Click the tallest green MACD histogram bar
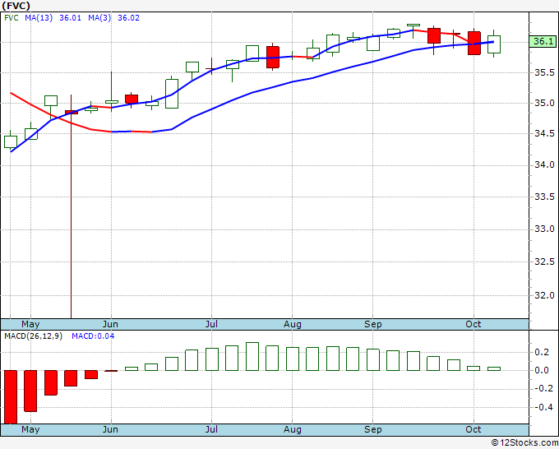Image resolution: width=559 pixels, height=449 pixels. pyautogui.click(x=252, y=357)
